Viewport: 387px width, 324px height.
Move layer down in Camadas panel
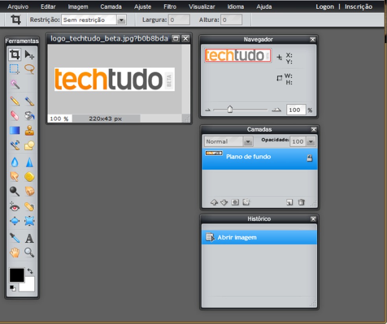(224, 202)
